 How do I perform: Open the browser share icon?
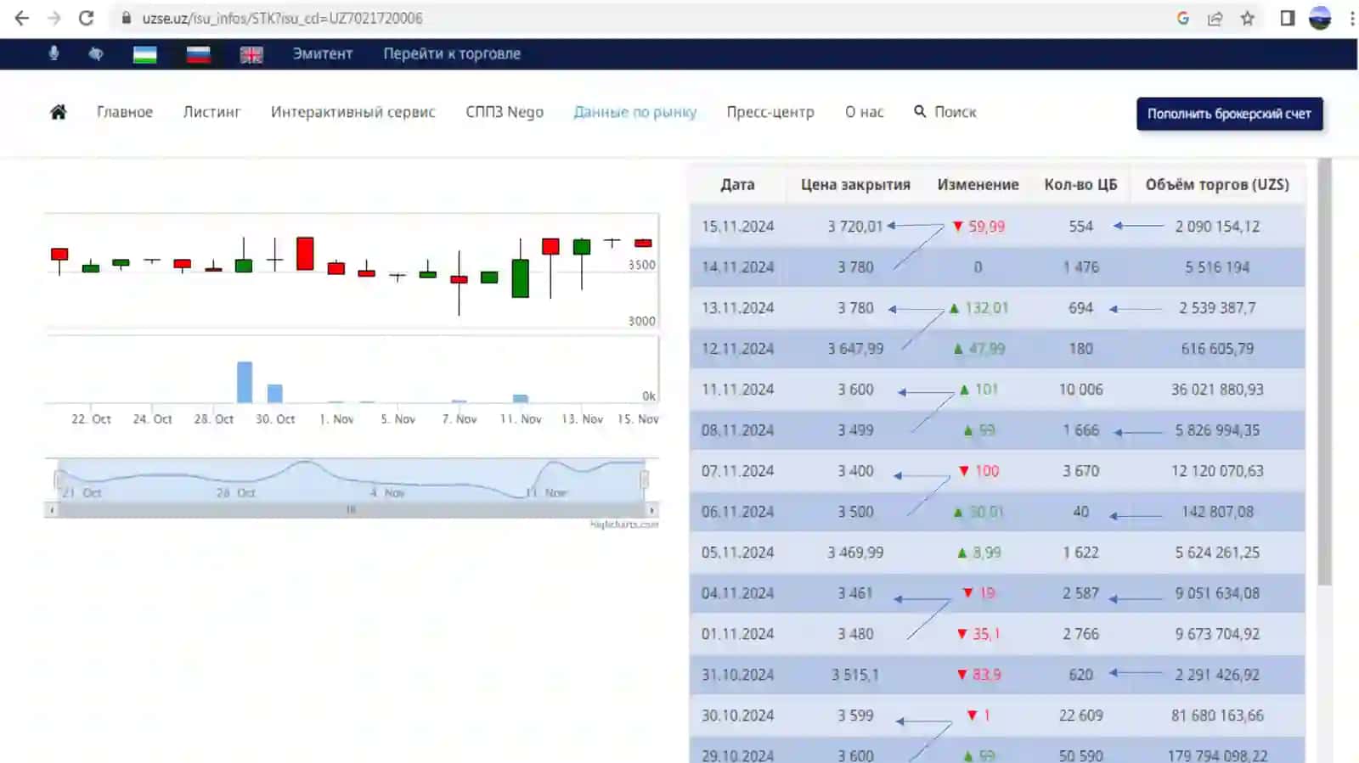pos(1215,18)
